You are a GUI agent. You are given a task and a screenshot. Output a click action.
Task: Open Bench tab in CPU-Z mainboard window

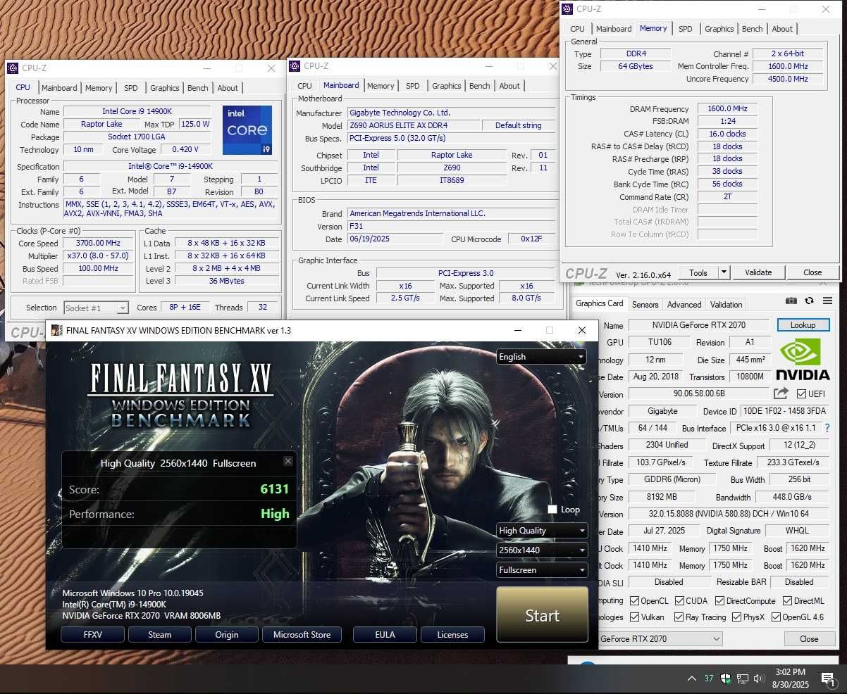479,86
